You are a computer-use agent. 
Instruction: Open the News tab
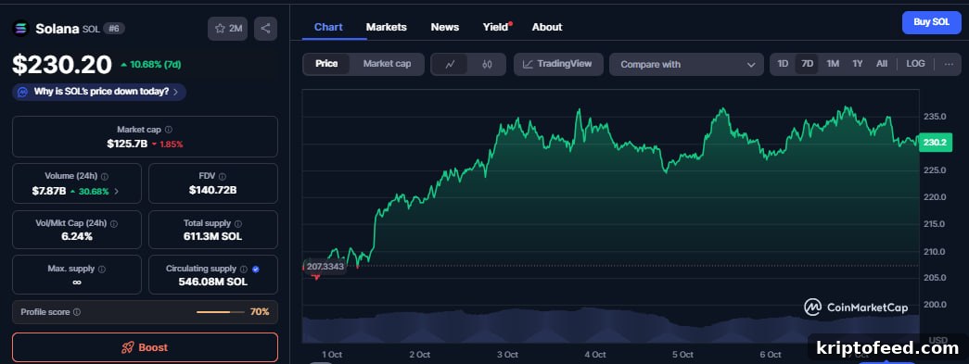[445, 27]
